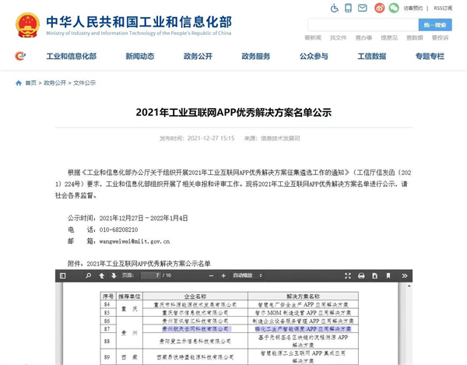Click the home icon in the breadcrumb
The width and height of the screenshot is (467, 365).
coord(19,83)
